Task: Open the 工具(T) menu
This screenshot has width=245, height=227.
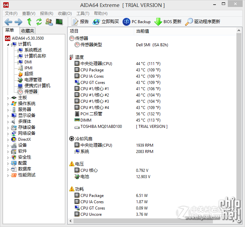Action: pos(83,14)
